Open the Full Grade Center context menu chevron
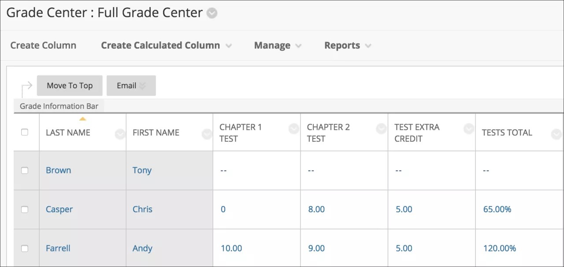 (212, 13)
